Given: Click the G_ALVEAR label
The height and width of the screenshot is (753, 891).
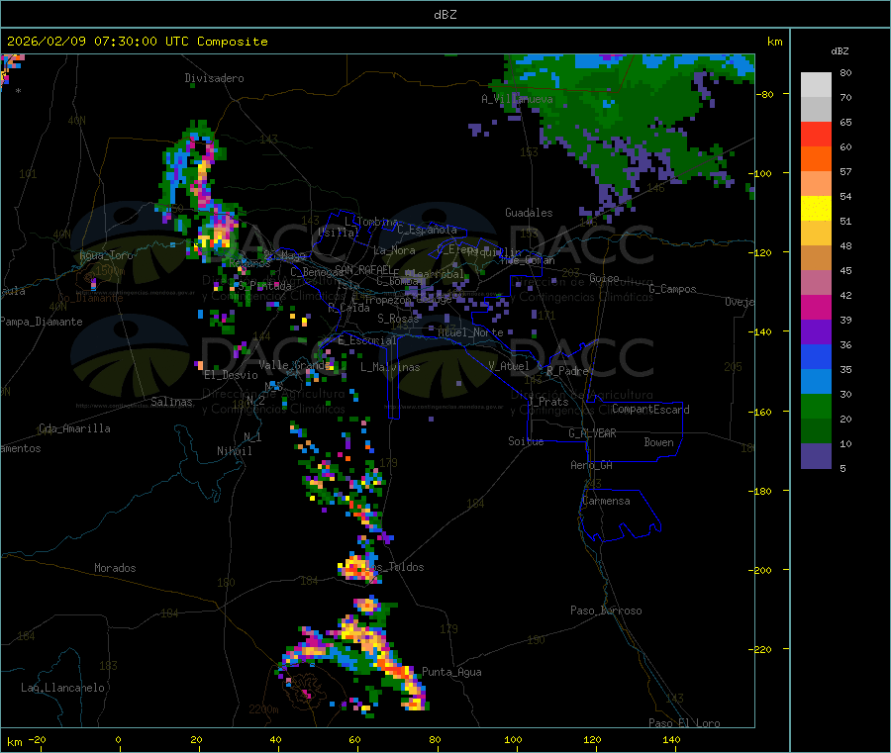Looking at the screenshot, I should 592,433.
